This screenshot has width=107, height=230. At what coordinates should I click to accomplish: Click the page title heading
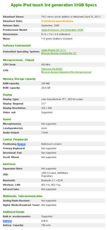tap(54, 5)
